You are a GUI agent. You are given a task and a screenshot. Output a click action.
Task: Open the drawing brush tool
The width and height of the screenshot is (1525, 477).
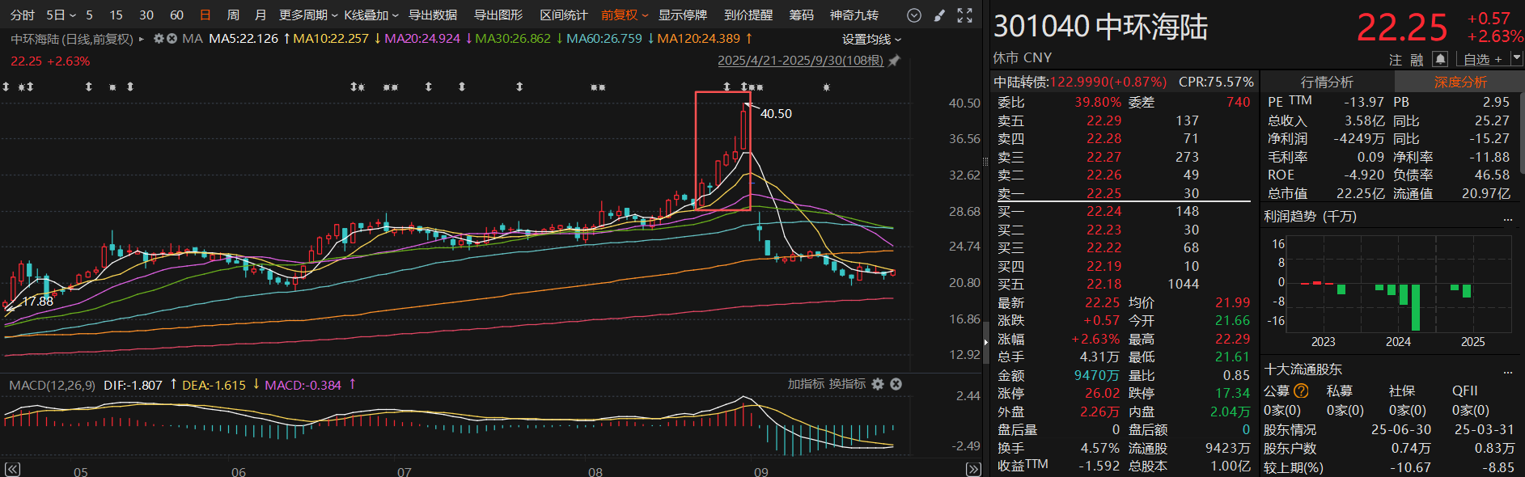939,15
